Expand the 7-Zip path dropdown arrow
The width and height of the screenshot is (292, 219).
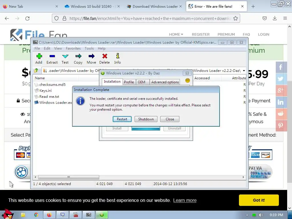tap(244, 71)
